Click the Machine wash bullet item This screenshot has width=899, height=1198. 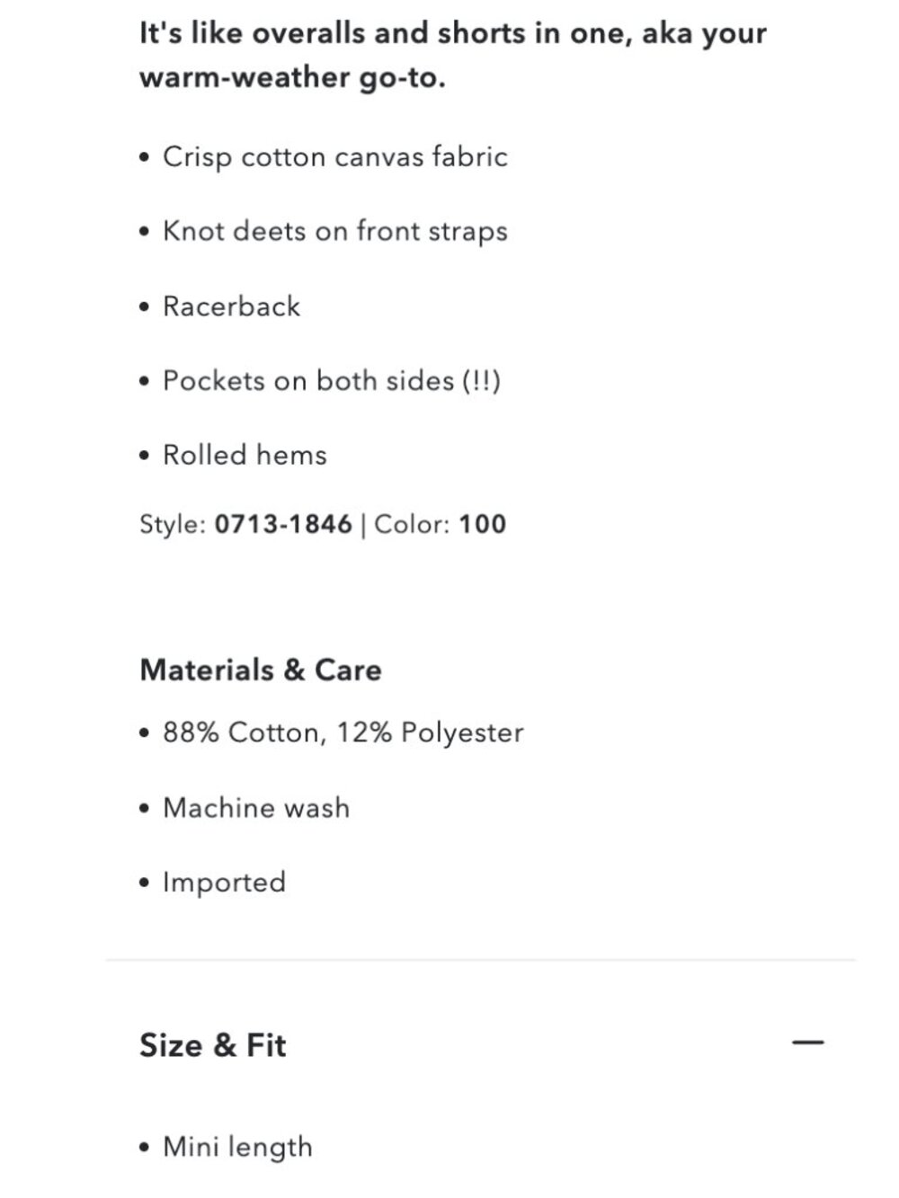tap(256, 807)
